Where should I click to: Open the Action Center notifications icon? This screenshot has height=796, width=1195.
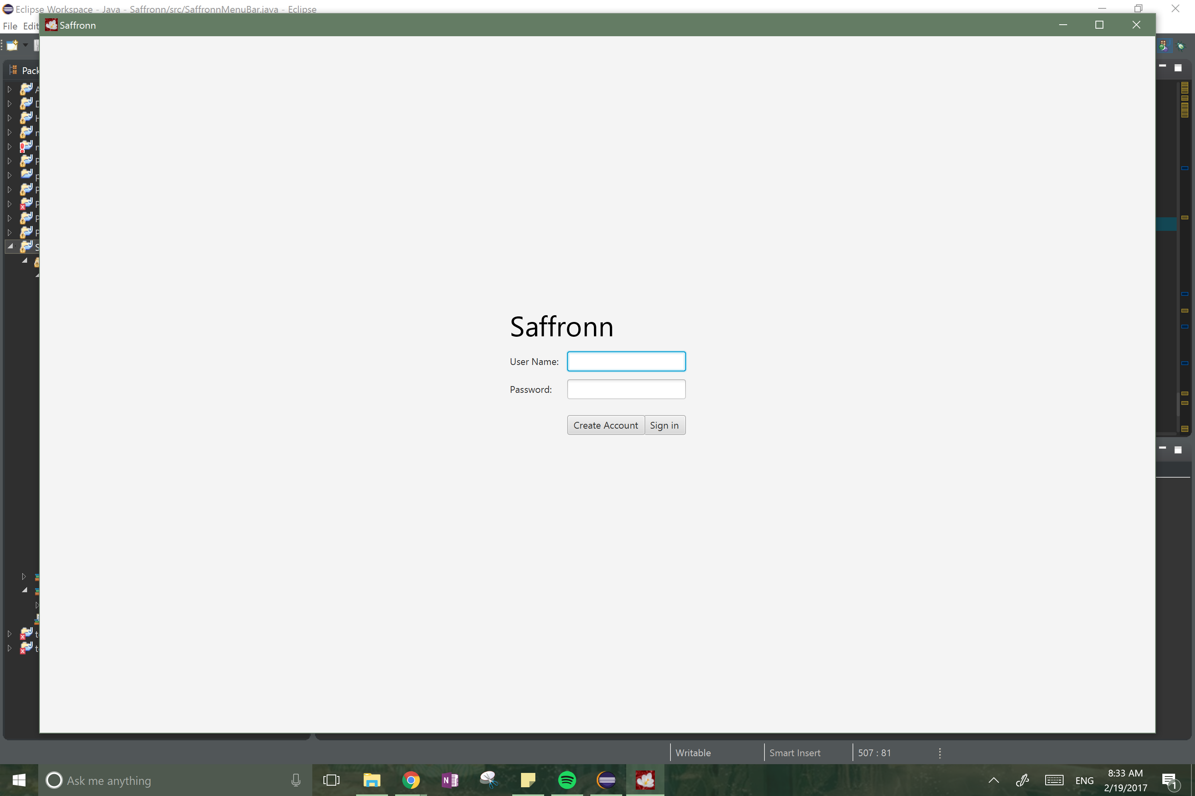[1170, 781]
